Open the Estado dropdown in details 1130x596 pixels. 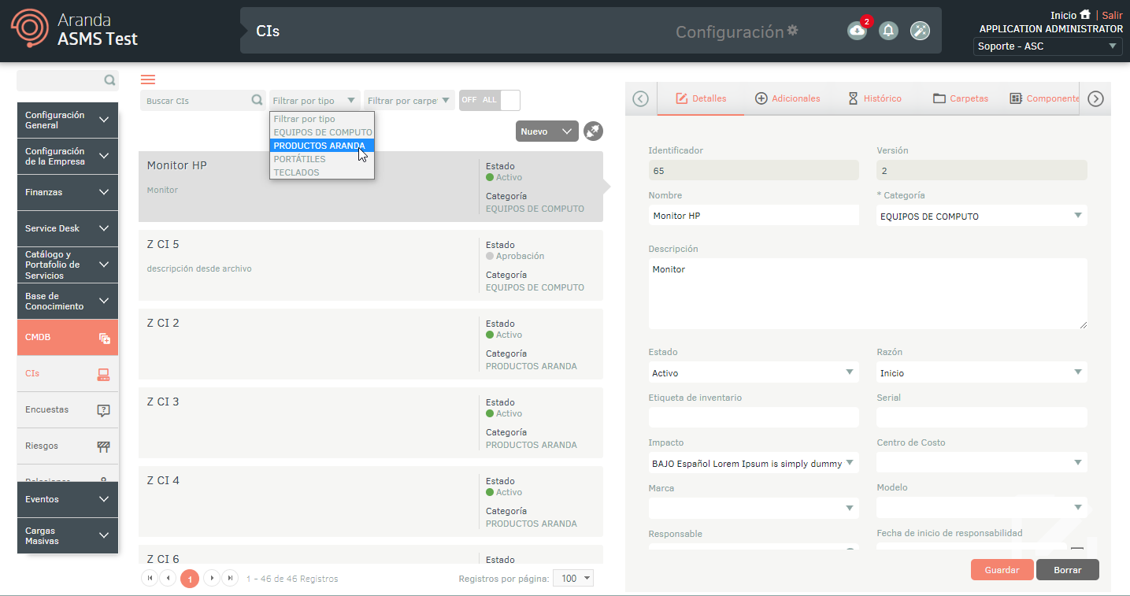tap(754, 372)
